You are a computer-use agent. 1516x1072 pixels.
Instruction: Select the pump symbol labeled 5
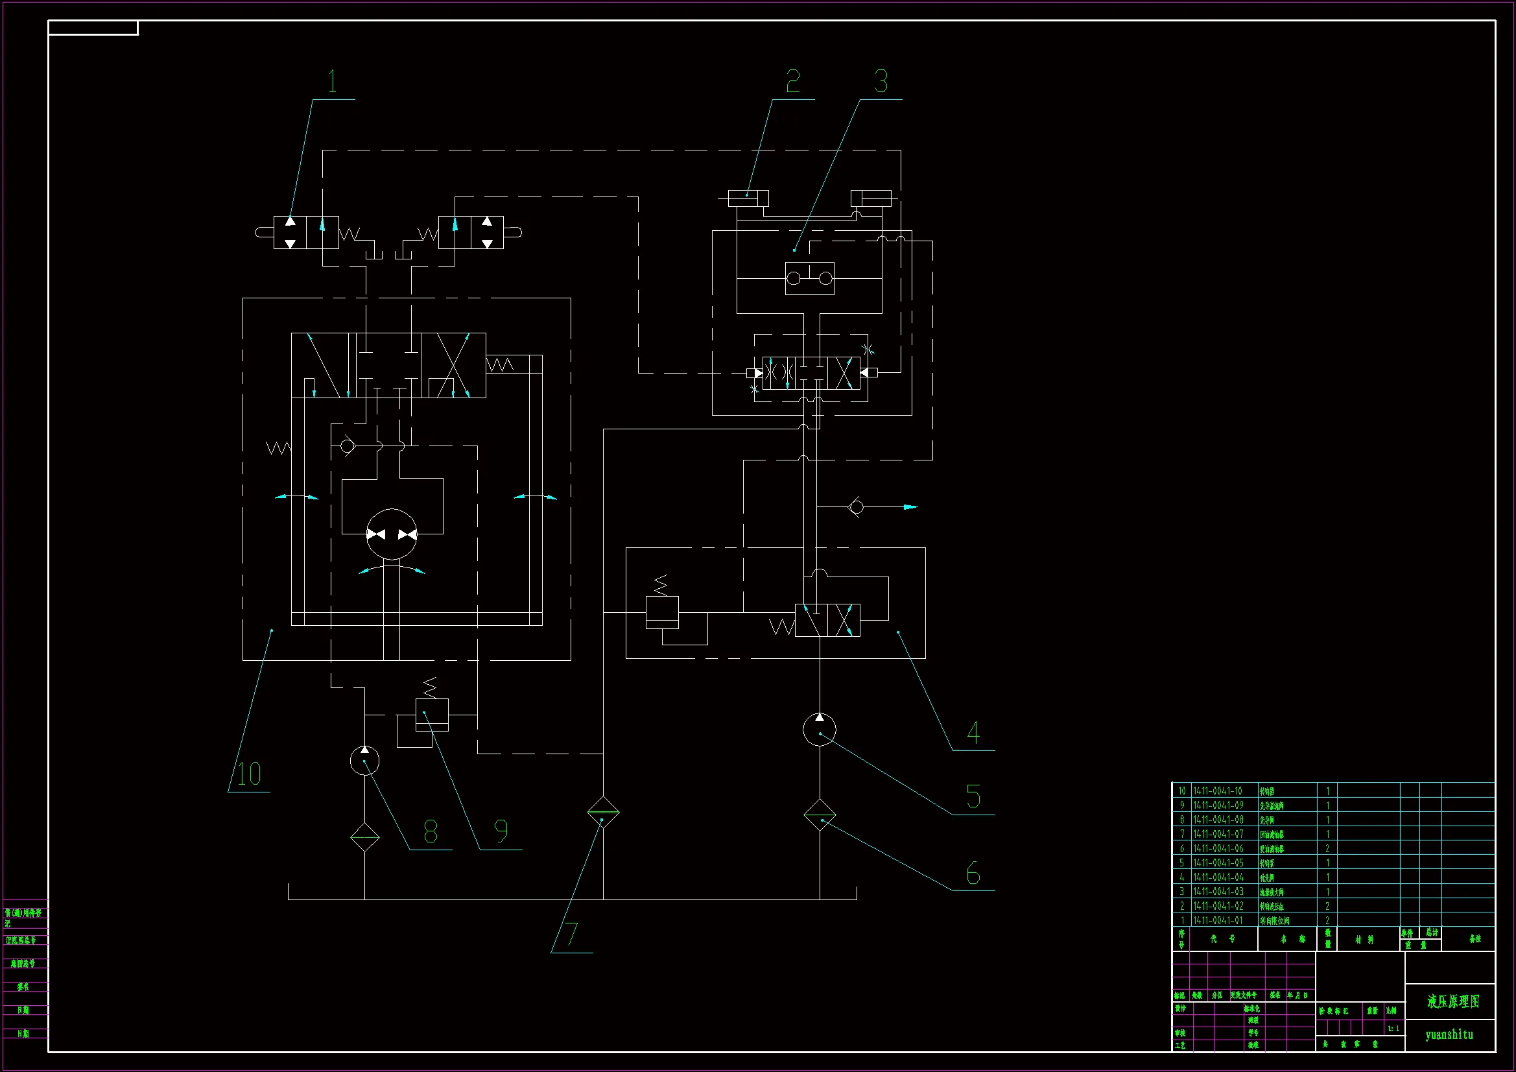[x=820, y=730]
